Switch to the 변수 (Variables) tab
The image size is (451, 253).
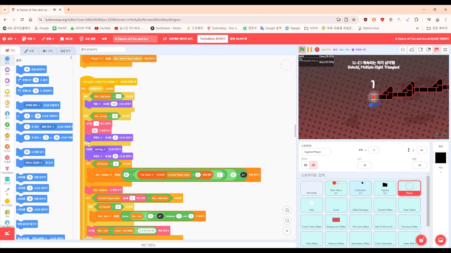(66, 51)
